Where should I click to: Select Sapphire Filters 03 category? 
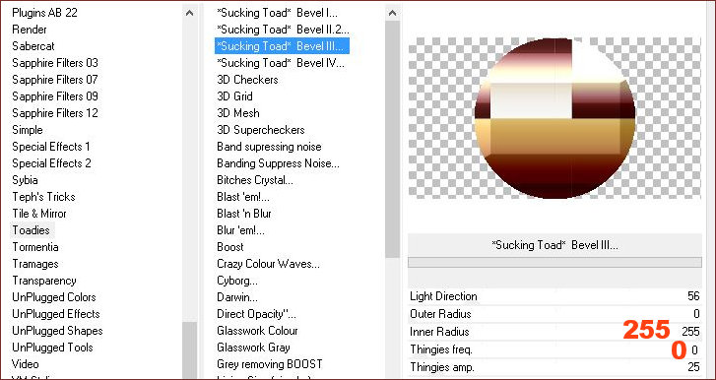[x=55, y=63]
